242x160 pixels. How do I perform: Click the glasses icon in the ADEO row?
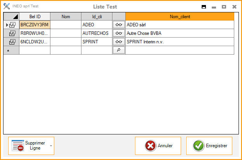119,25
